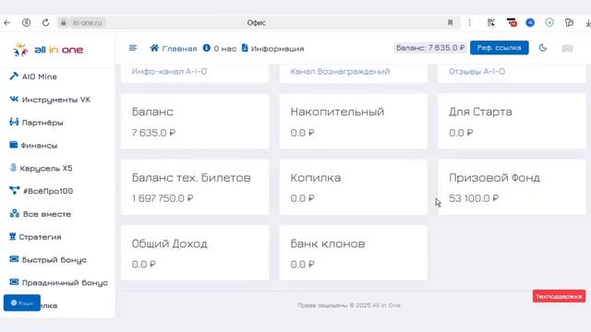This screenshot has height=332, width=591.
Task: Open Быстрый бонус menu item text
Action: click(x=54, y=260)
